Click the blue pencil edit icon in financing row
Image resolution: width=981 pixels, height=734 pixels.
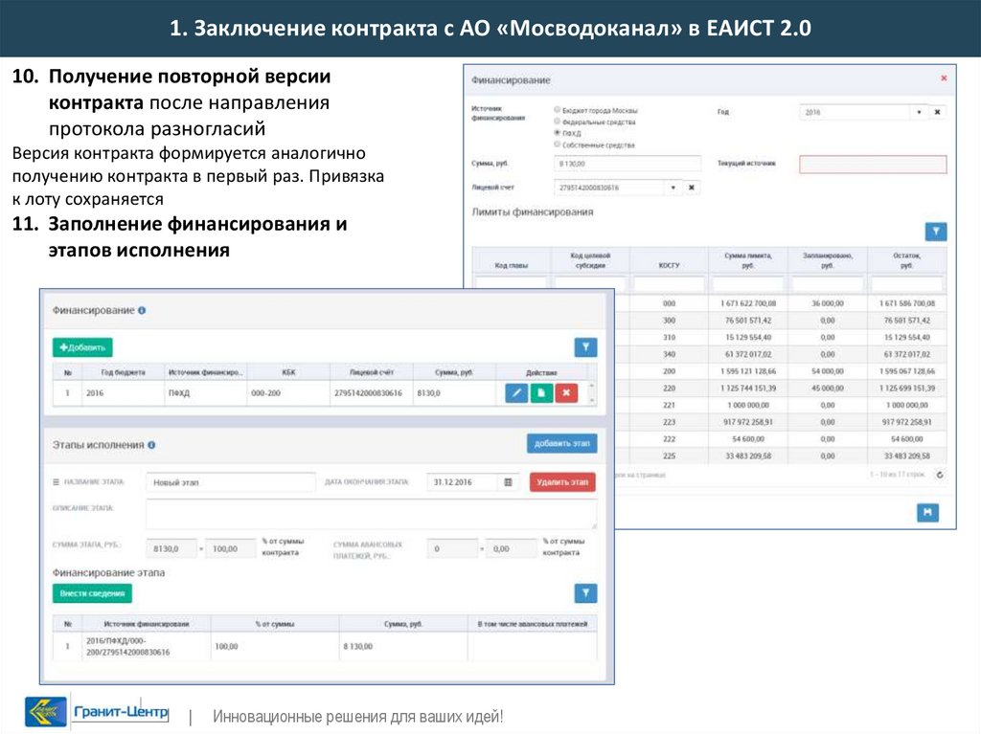516,393
